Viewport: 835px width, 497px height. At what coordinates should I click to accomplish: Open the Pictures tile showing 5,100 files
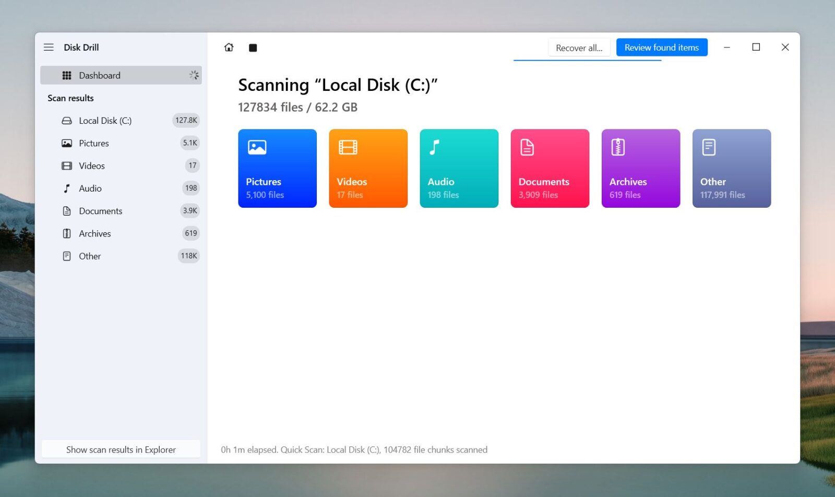277,168
